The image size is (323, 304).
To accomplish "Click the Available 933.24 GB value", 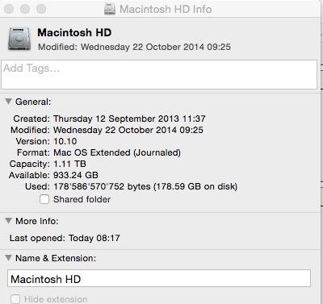I will (76, 175).
